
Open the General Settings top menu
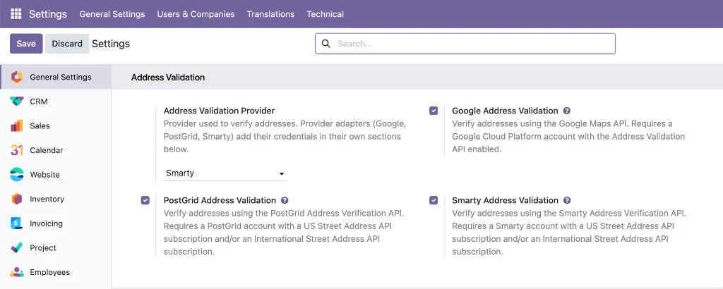(x=112, y=14)
